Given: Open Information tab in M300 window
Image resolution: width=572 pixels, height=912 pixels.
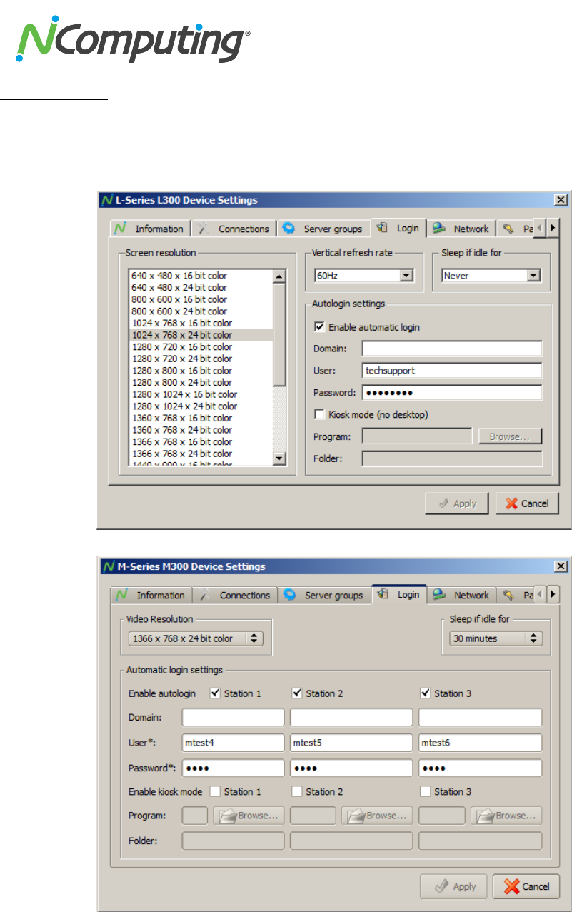Looking at the screenshot, I should click(x=151, y=595).
